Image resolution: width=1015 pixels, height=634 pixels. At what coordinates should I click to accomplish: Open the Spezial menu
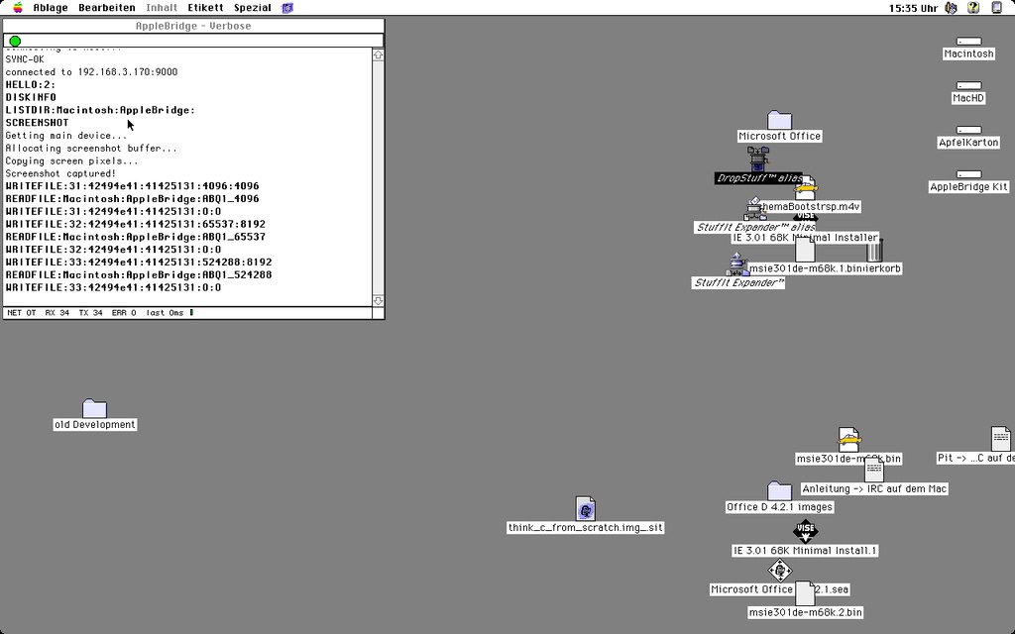coord(253,8)
